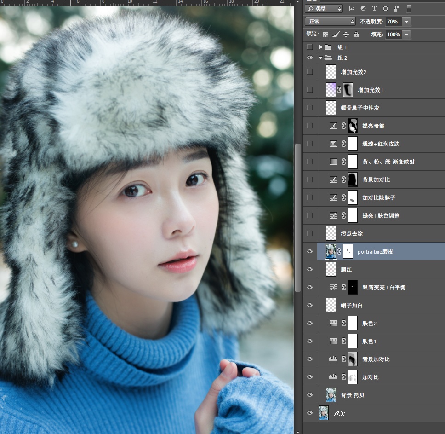Filter layers by smart objects icon
445x434 pixels.
pyautogui.click(x=396, y=9)
